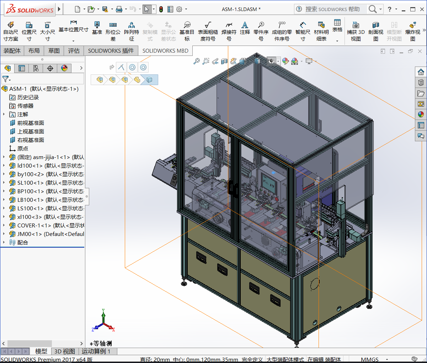Screen dimensions: 427x363
Task: Click 大小尺寸 size dimension tool
Action: (x=47, y=31)
